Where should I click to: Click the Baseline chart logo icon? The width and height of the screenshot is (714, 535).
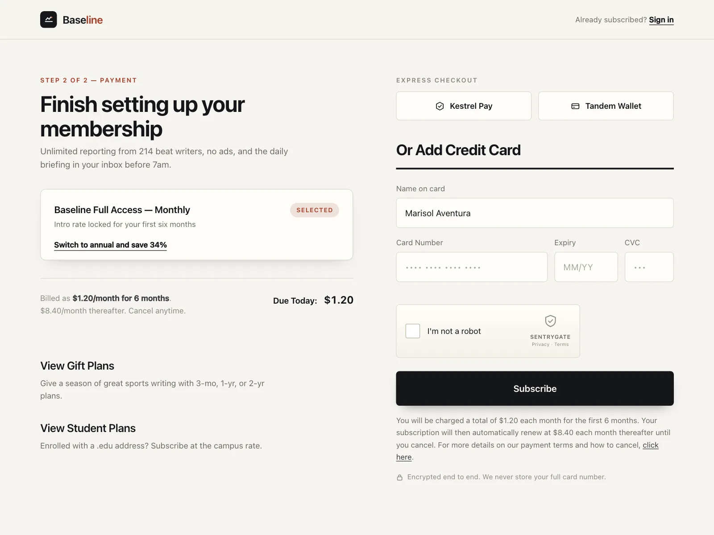pyautogui.click(x=49, y=20)
